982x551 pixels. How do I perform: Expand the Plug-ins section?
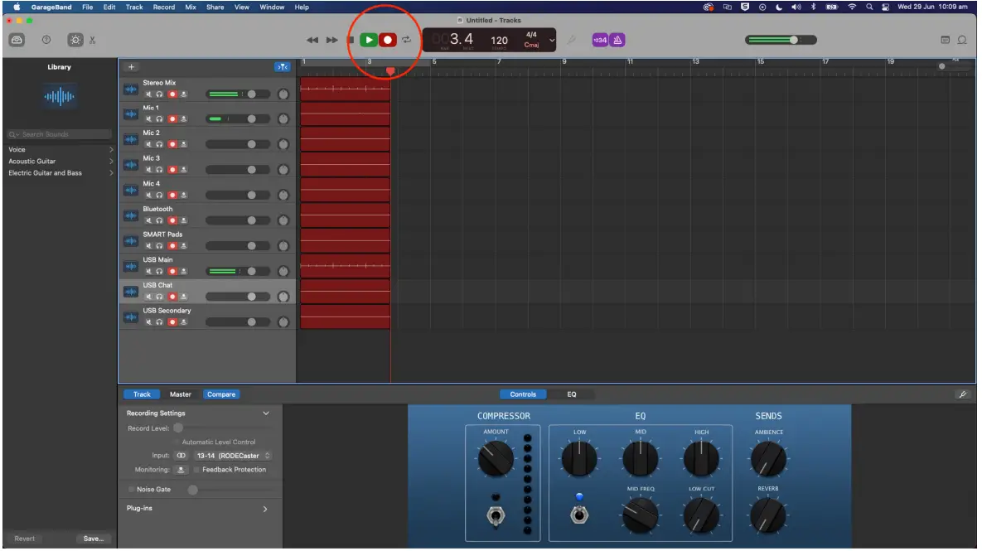click(x=266, y=509)
